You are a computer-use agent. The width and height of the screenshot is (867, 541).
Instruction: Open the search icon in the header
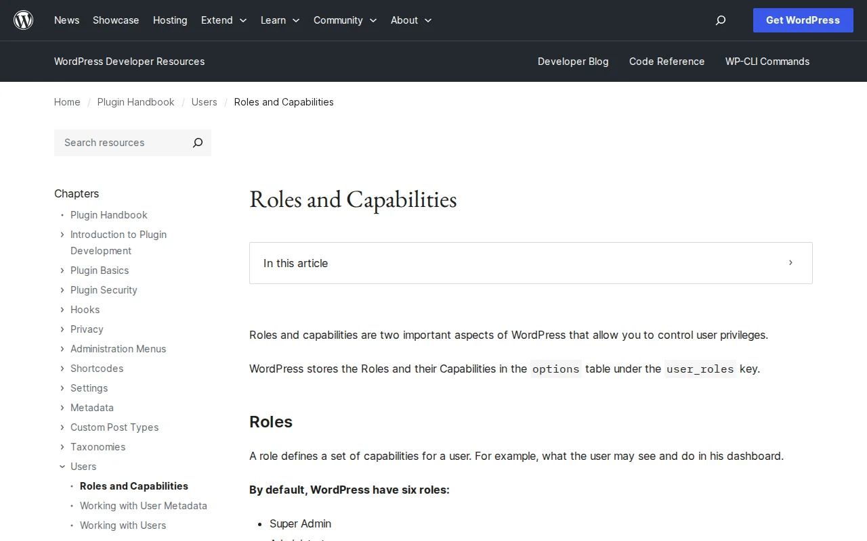click(720, 20)
